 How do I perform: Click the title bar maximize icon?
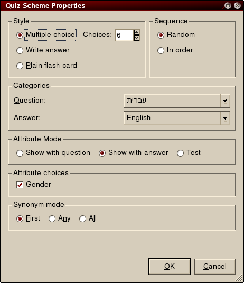click(228, 6)
